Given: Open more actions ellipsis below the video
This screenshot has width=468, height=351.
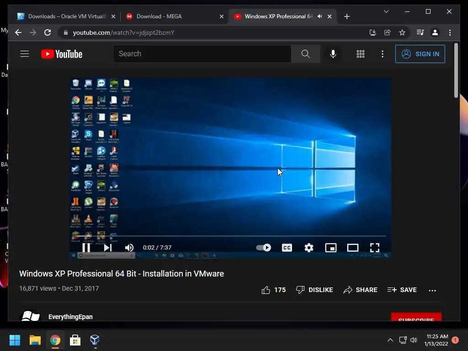Looking at the screenshot, I should [x=432, y=290].
